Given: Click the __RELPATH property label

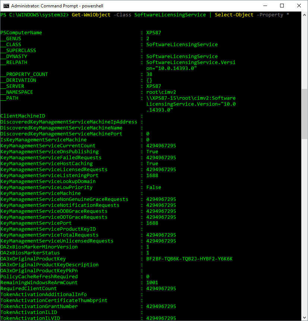Looking at the screenshot, I should pos(14,62).
